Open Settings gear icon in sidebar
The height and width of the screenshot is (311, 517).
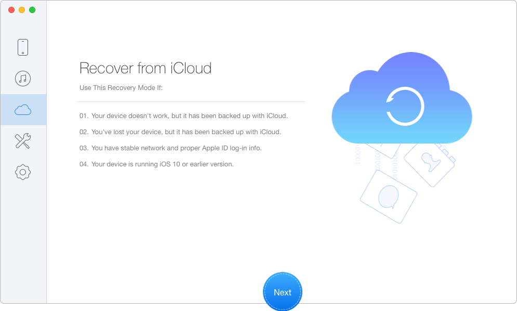pyautogui.click(x=23, y=172)
